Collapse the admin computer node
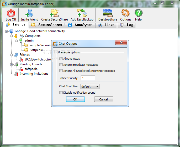Image resolution: width=180 pixels, height=147 pixels. 17,41
